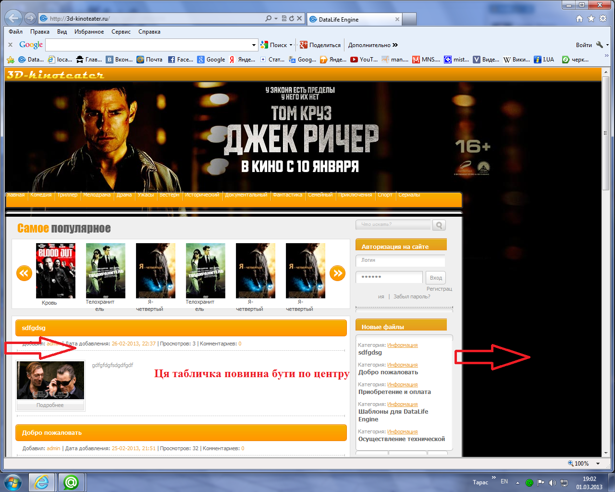Open admin author link under Добро пожаловать post
This screenshot has width=615, height=492.
[x=53, y=448]
